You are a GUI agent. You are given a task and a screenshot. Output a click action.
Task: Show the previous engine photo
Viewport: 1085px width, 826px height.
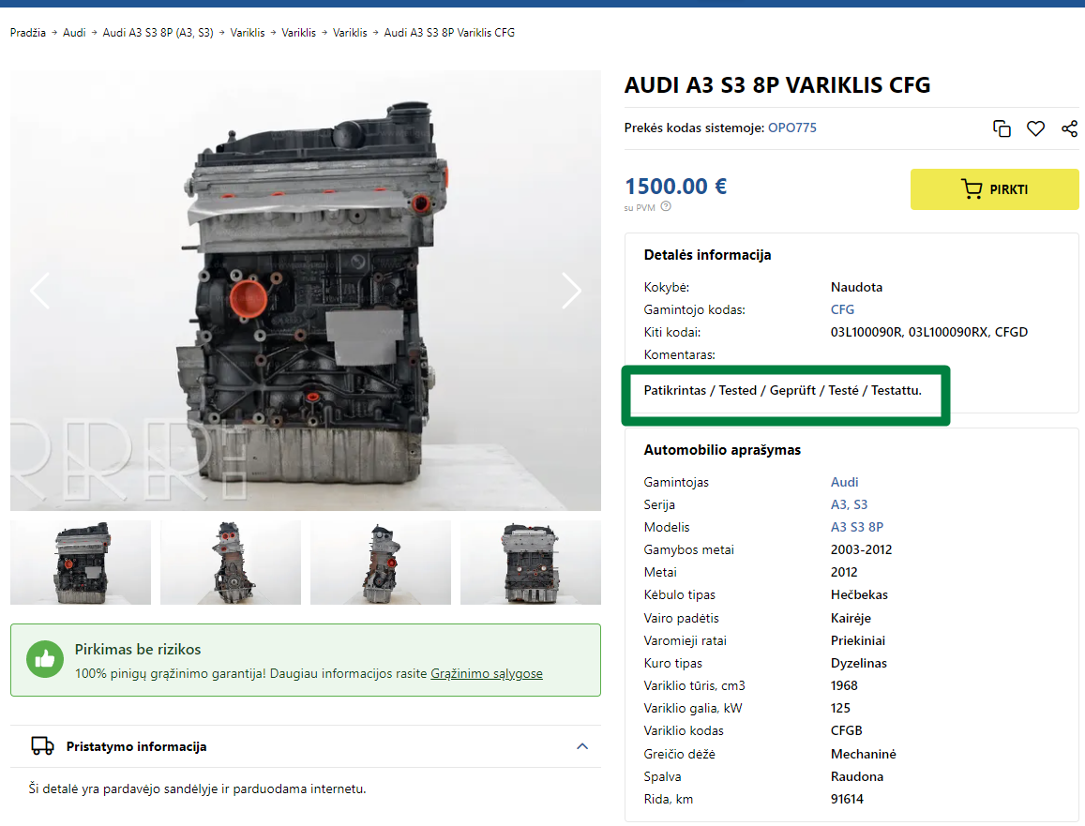tap(40, 291)
